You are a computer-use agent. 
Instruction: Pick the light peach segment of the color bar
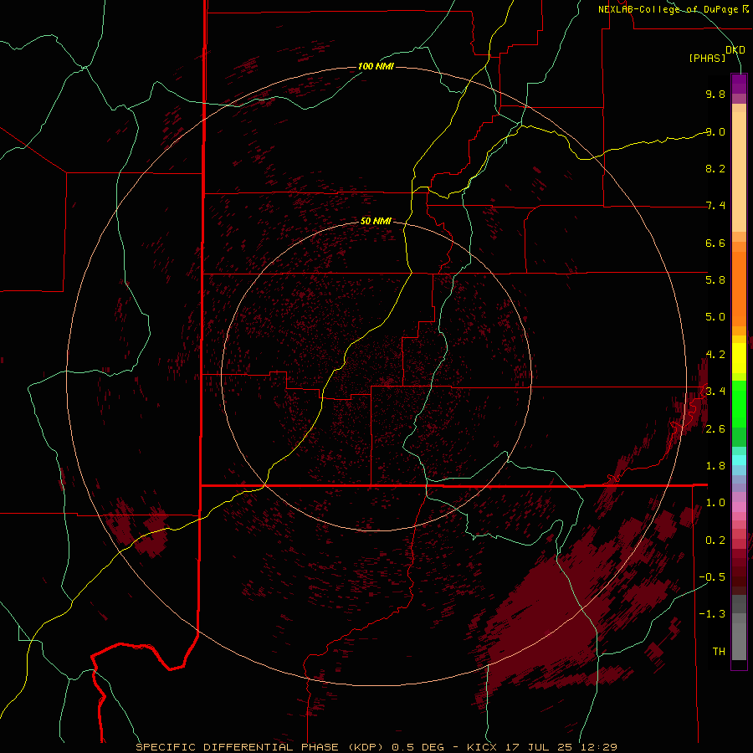739,172
